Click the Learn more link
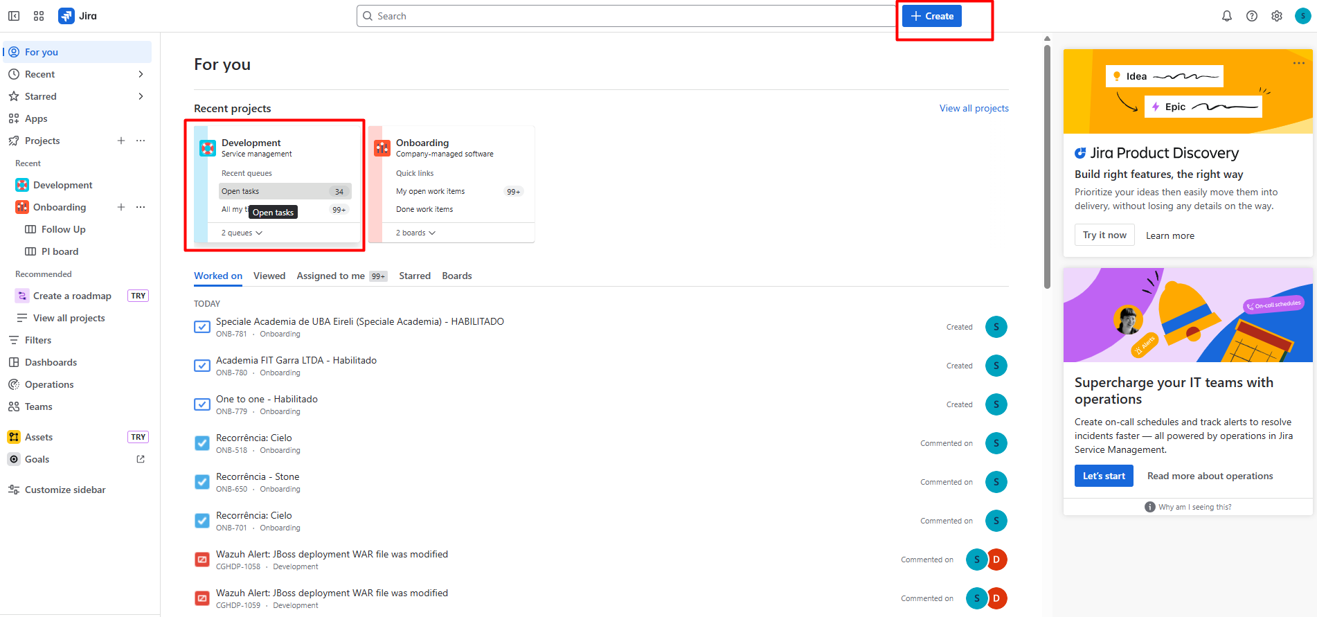 point(1170,235)
